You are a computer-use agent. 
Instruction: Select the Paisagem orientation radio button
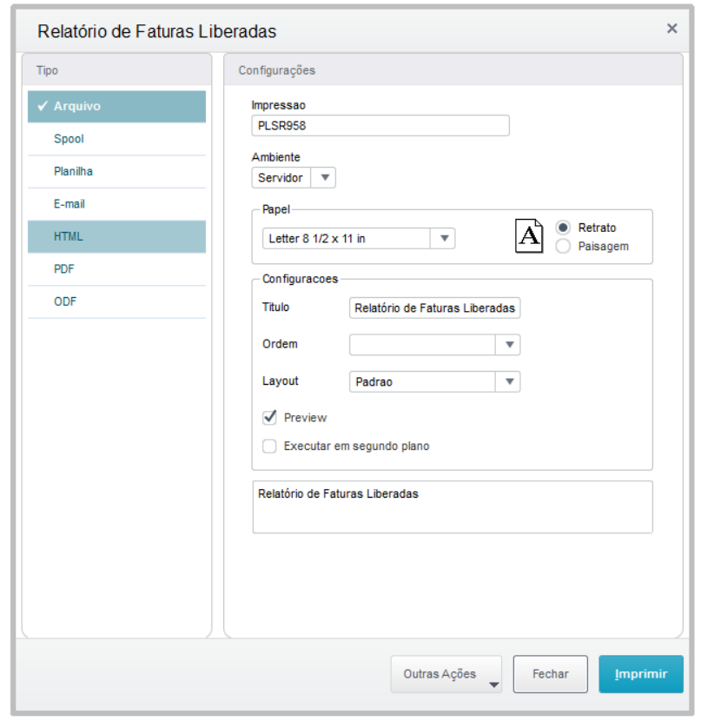pos(564,246)
